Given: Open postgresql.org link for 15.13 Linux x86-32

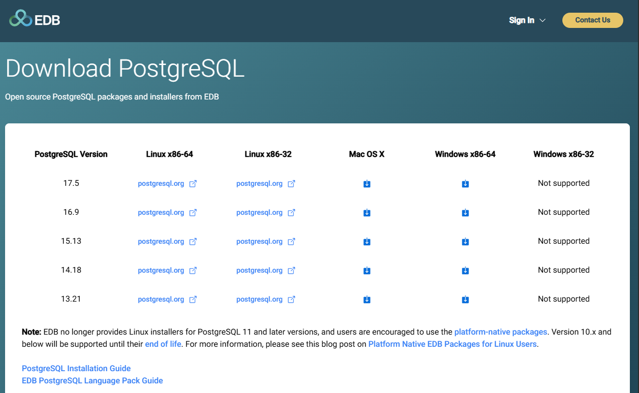Looking at the screenshot, I should click(259, 242).
